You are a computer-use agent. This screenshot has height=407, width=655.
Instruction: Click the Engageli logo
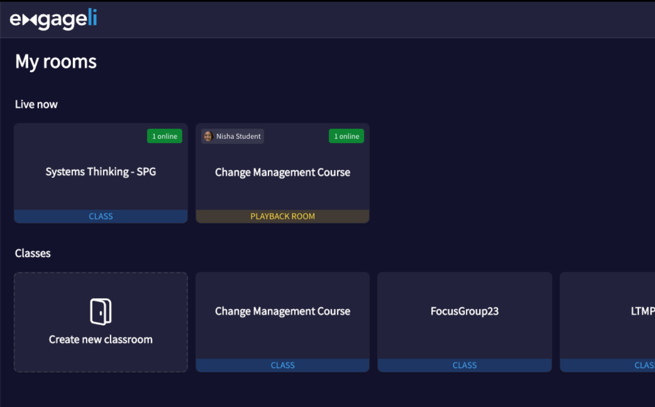click(53, 19)
